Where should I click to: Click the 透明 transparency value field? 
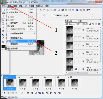pyautogui.click(x=80, y=24)
